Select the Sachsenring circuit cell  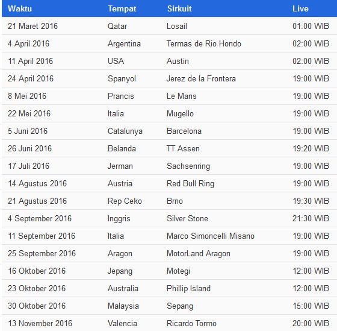coord(188,166)
